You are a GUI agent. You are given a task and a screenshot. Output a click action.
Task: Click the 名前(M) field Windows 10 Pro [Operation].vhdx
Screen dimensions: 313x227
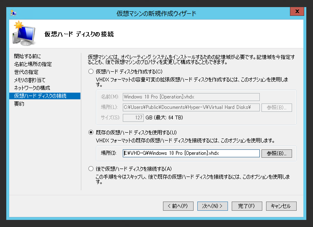(x=191, y=97)
